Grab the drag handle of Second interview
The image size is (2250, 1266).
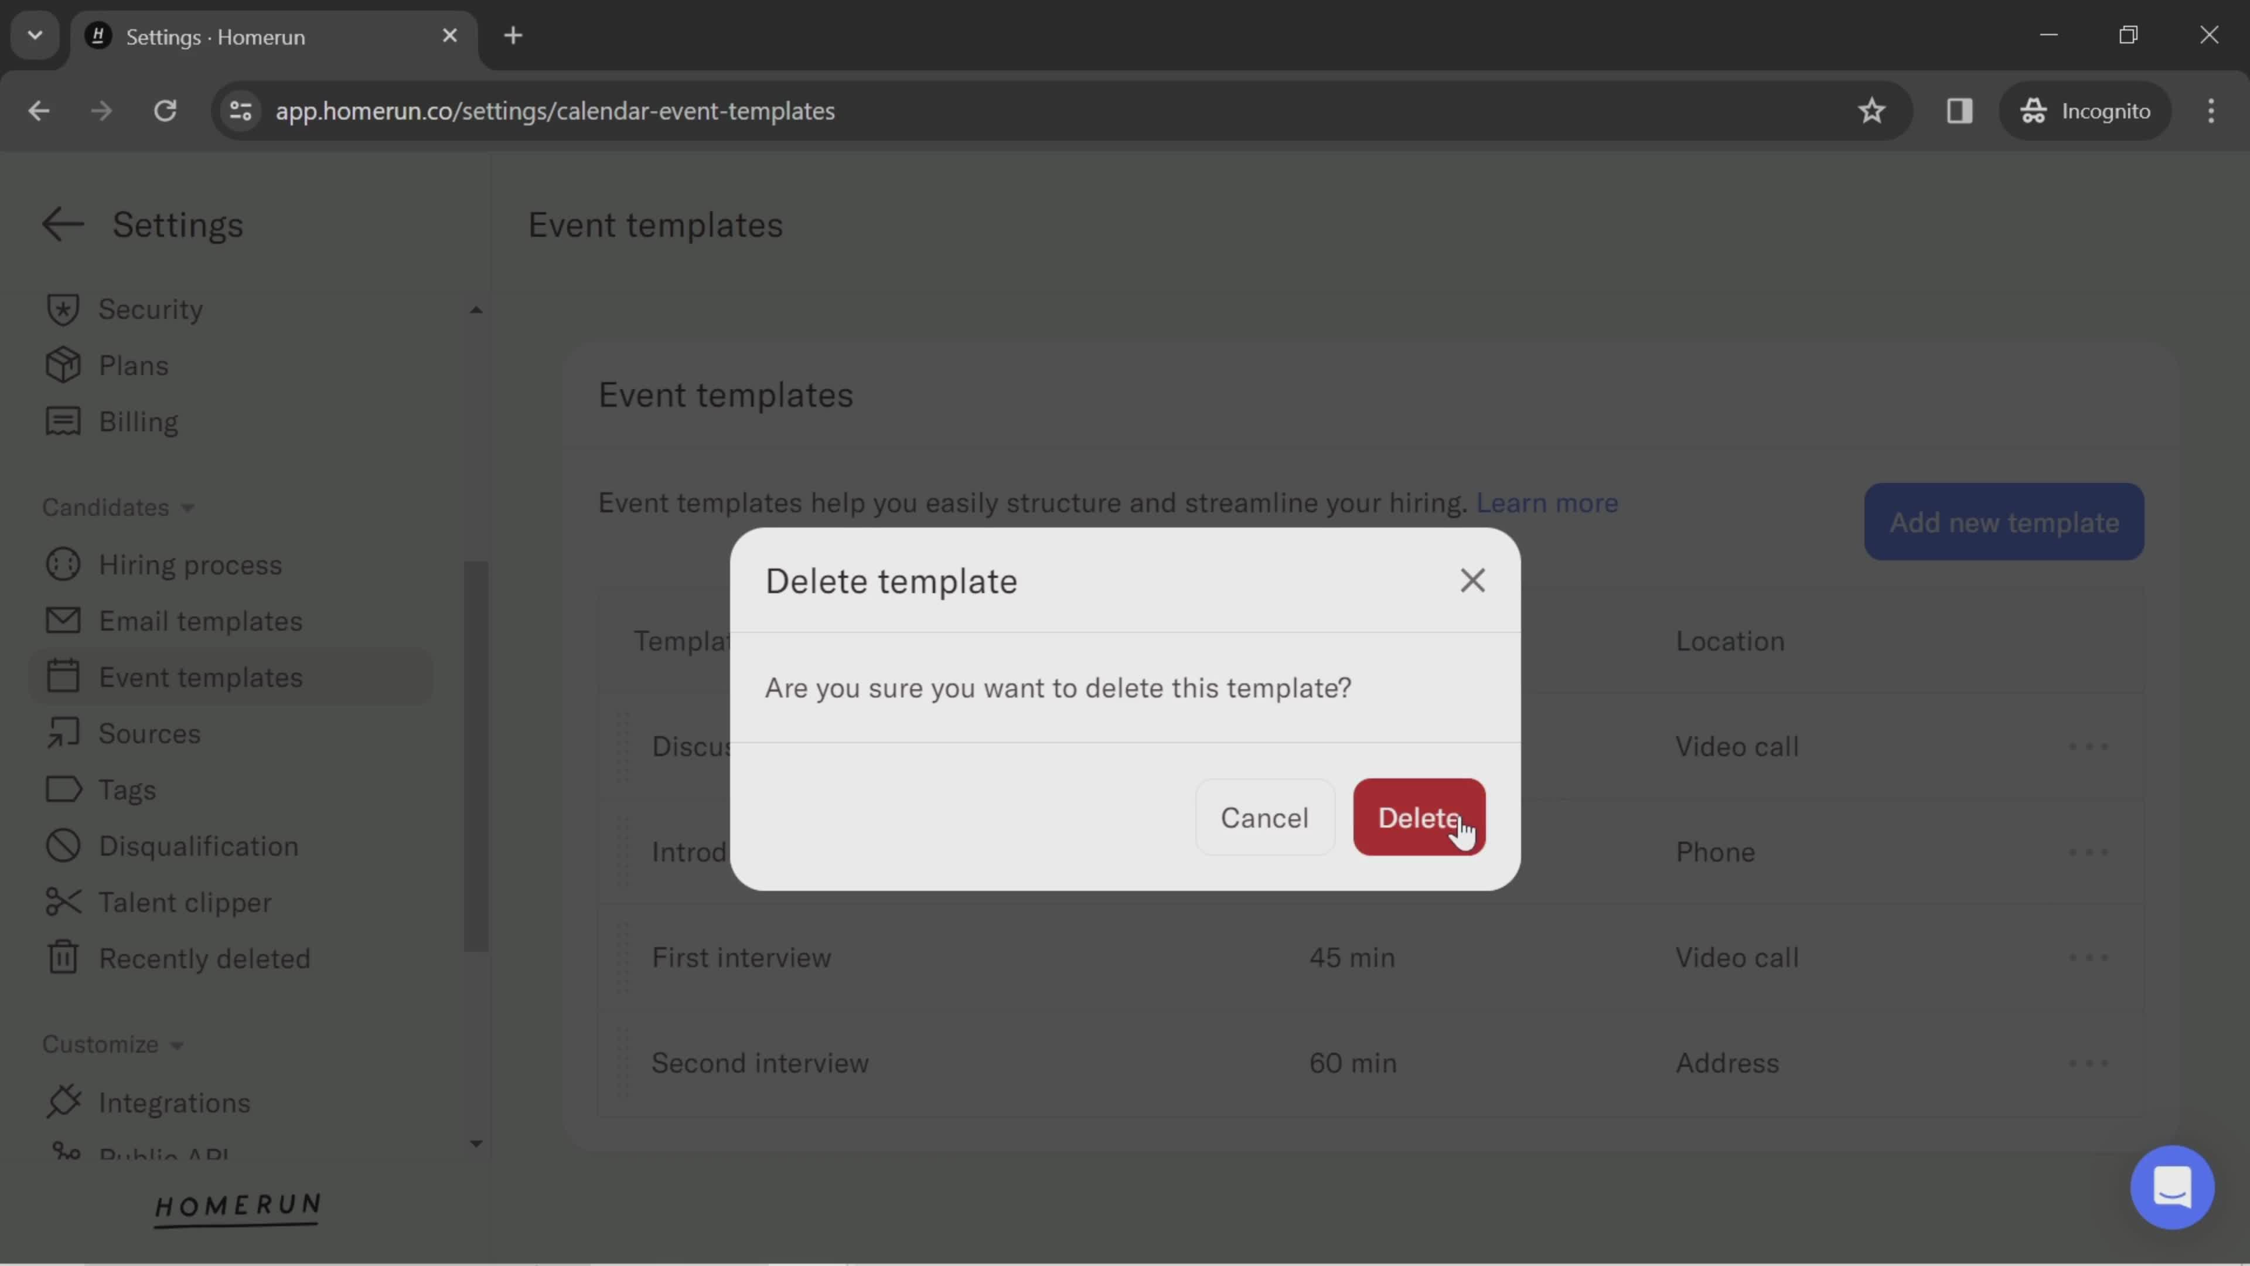pyautogui.click(x=623, y=1063)
